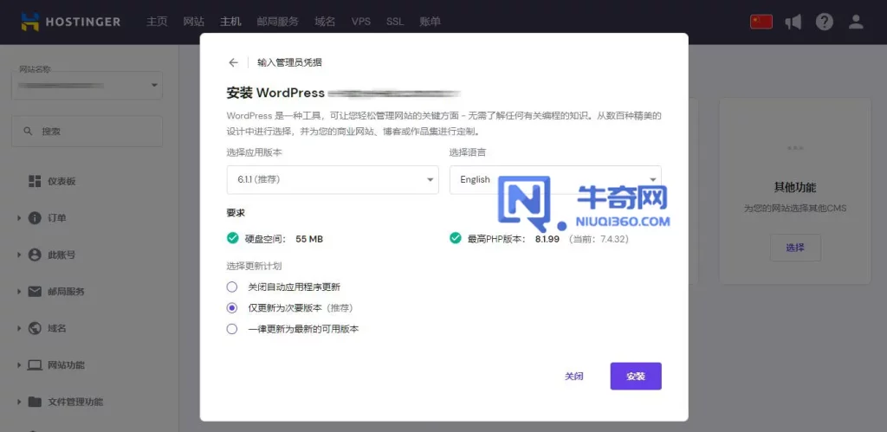Image resolution: width=887 pixels, height=432 pixels.
Task: Expand the 邮局服务 sidebar section arrow
Action: point(19,291)
